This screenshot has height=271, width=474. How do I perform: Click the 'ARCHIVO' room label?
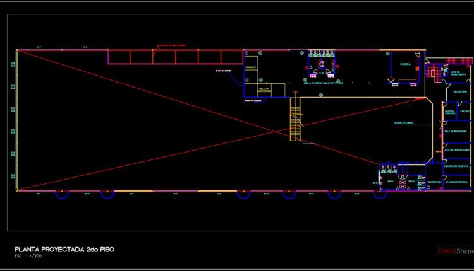coord(465,111)
